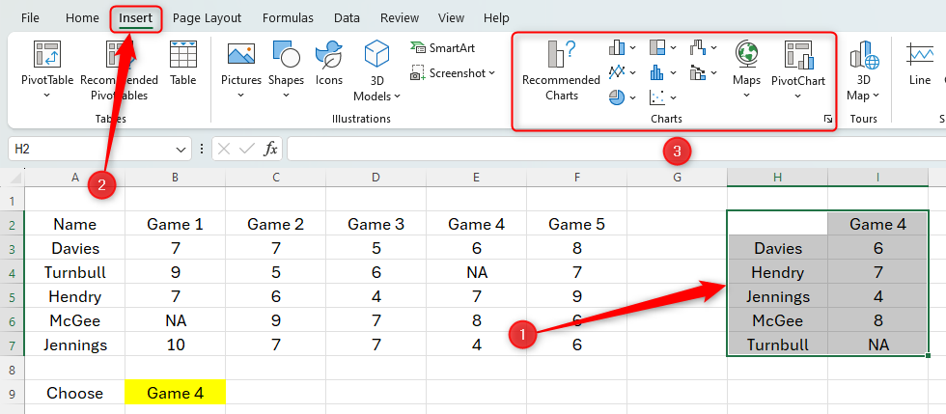Open the File tab
This screenshot has height=414, width=946.
point(30,18)
